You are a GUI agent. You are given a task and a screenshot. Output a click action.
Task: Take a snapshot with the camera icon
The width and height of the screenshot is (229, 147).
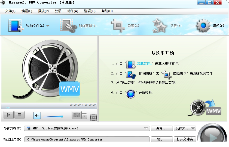click(x=77, y=115)
